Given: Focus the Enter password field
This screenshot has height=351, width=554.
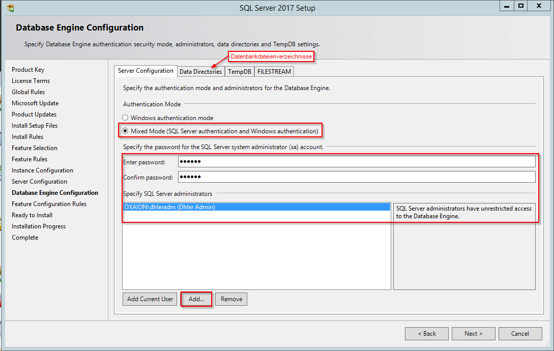Looking at the screenshot, I should point(357,162).
